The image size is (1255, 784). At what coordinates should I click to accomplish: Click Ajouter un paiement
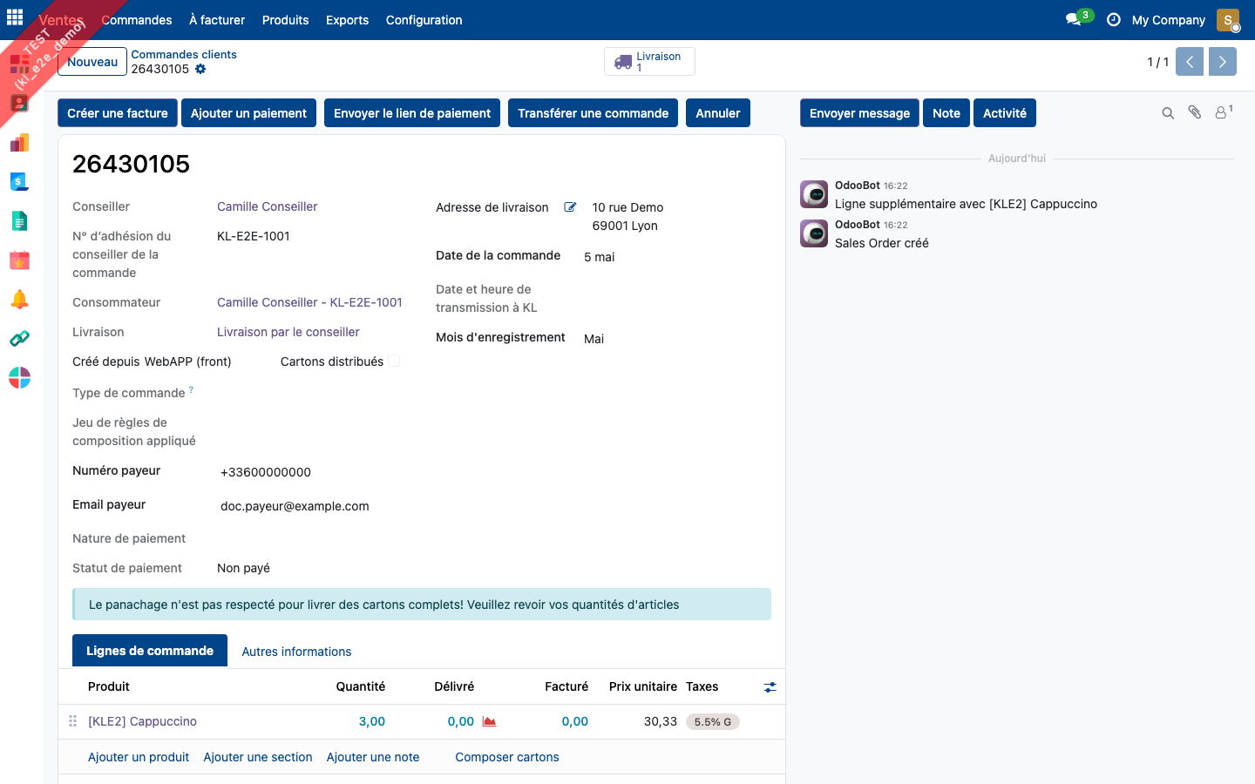tap(248, 113)
